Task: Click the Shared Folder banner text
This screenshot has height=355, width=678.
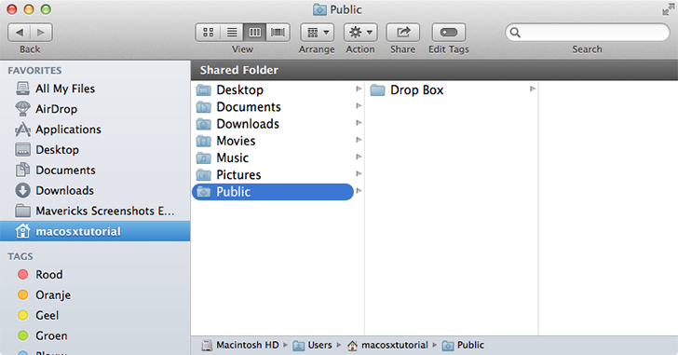Action: pos(239,70)
